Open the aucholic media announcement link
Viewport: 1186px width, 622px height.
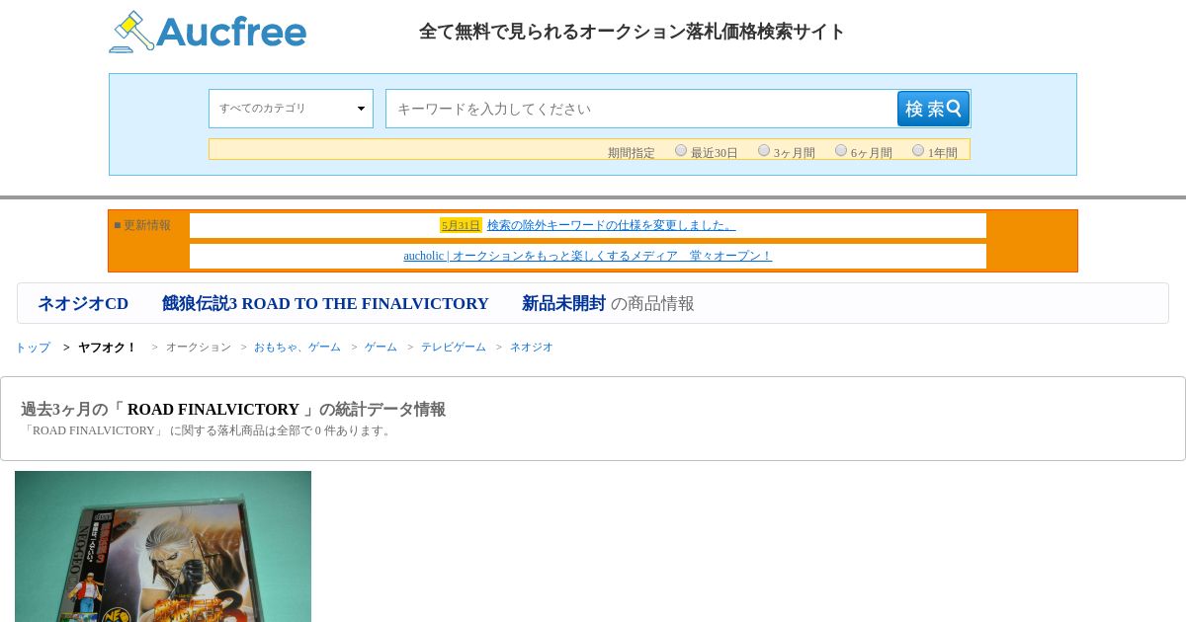coord(587,256)
